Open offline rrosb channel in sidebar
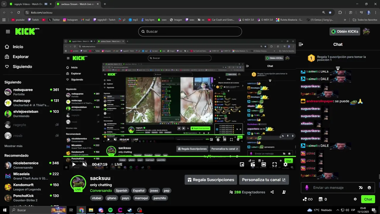 pyautogui.click(x=31, y=136)
